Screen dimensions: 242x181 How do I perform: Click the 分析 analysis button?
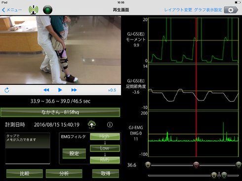64,174
